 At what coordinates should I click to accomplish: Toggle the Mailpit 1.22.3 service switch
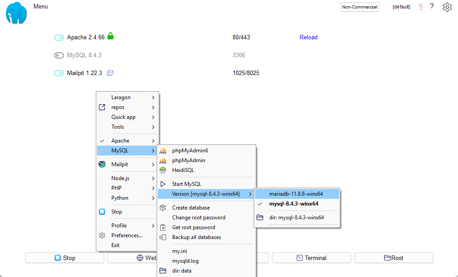coord(59,73)
